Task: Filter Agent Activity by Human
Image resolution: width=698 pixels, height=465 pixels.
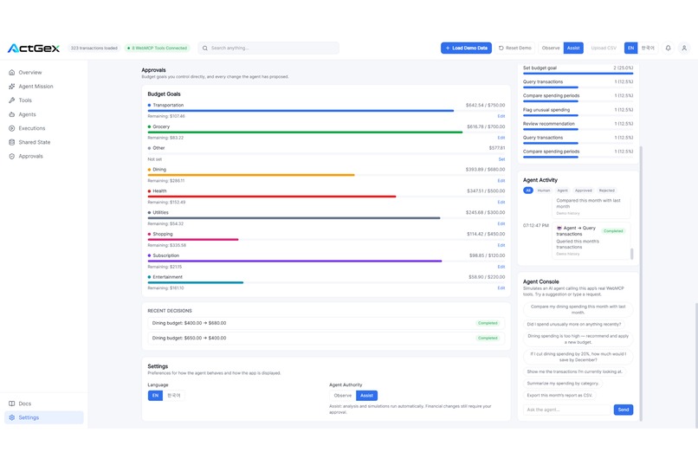Action: (x=544, y=191)
